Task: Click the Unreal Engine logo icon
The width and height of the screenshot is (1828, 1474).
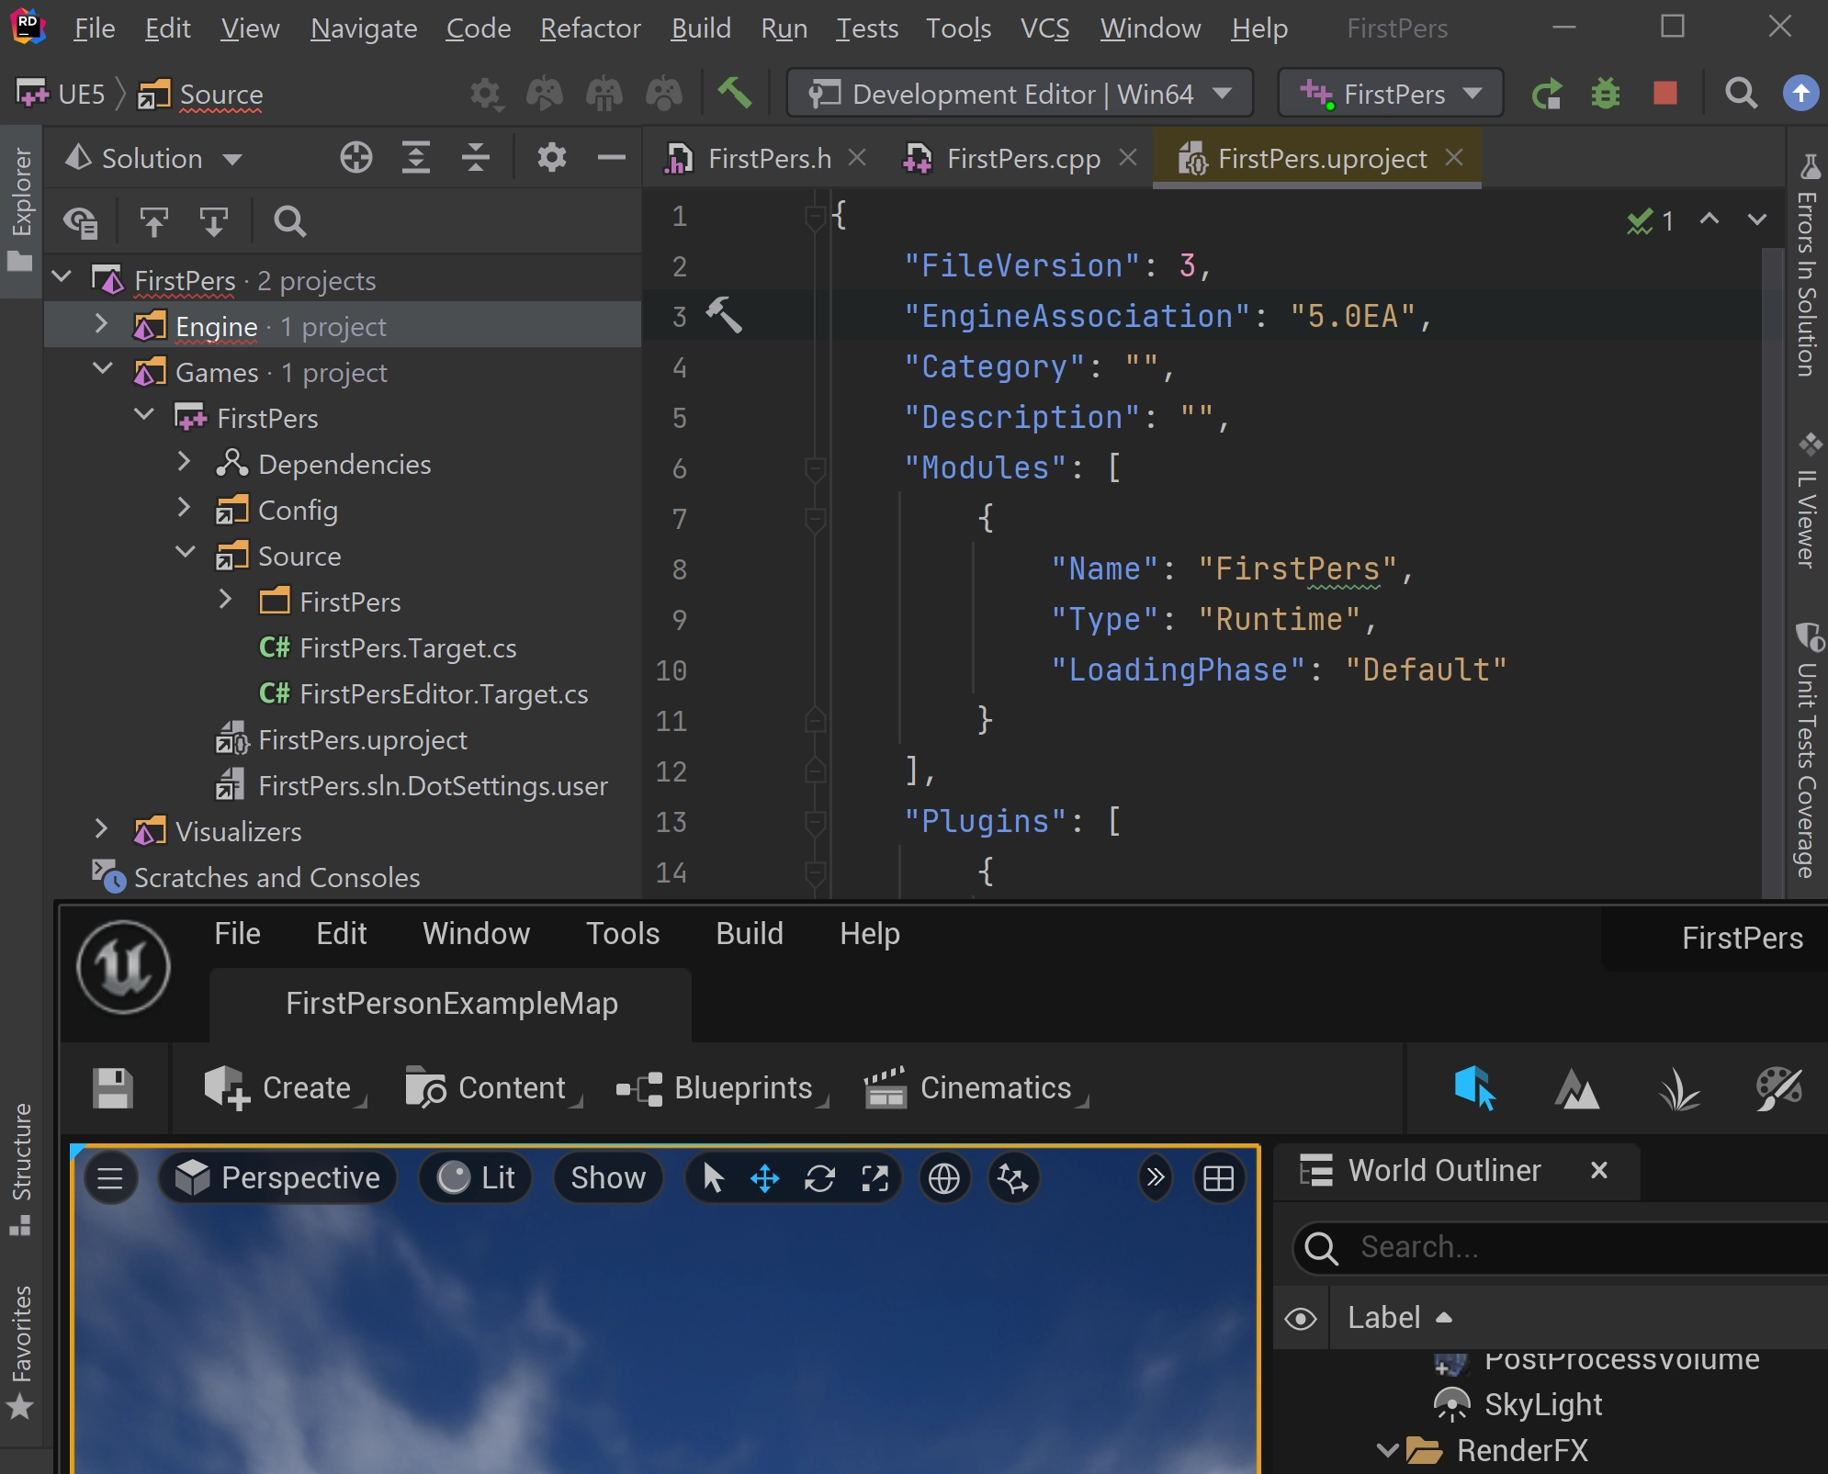Action: [127, 965]
